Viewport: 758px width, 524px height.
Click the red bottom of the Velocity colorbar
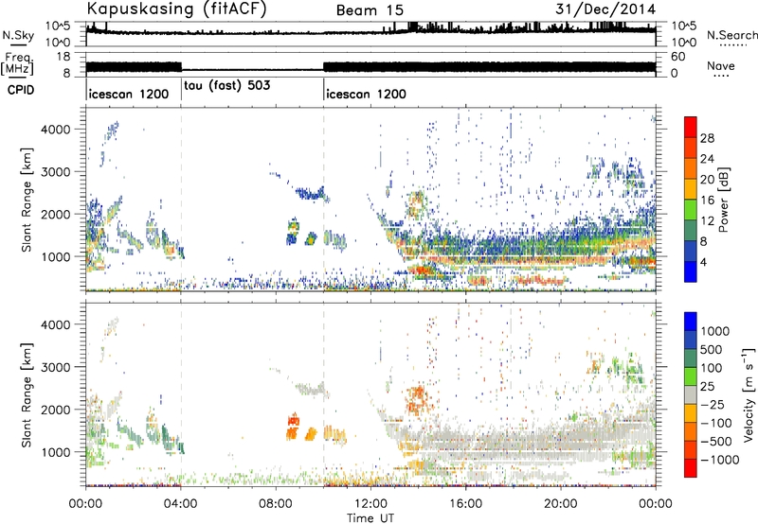(691, 468)
